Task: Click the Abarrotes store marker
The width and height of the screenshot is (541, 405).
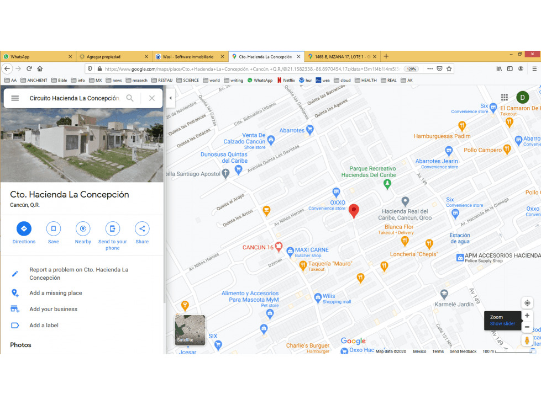Action: (310, 130)
